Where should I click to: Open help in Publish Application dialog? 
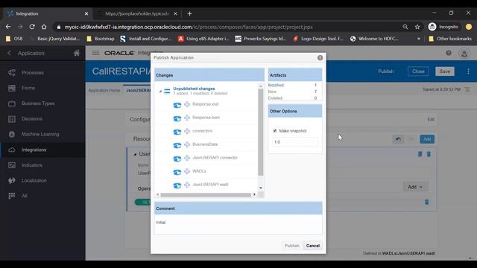(x=320, y=58)
